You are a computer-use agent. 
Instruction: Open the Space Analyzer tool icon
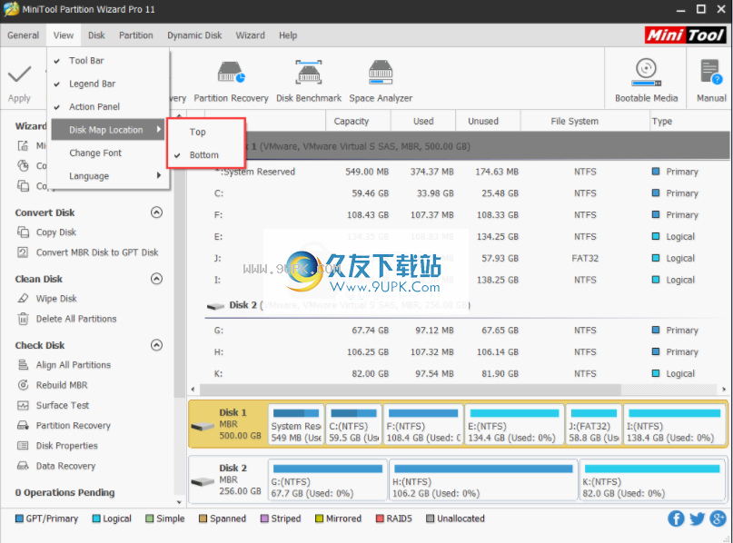click(381, 73)
